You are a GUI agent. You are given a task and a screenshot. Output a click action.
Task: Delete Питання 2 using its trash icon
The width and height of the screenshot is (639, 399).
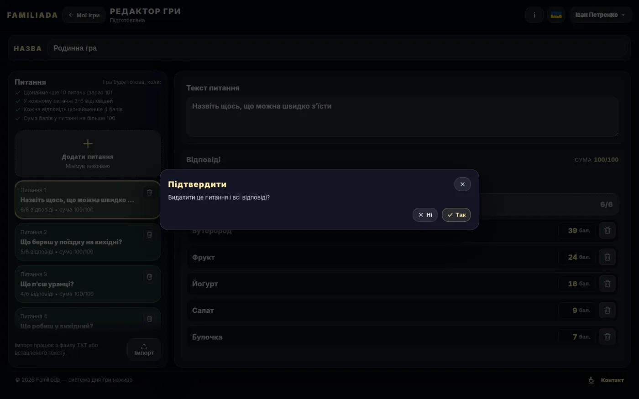click(149, 235)
